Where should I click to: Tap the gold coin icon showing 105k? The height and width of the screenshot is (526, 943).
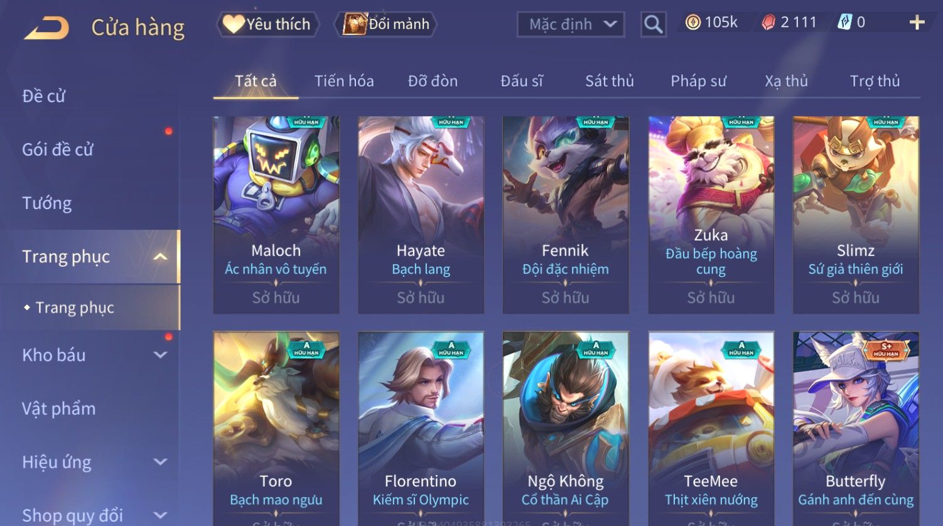[x=692, y=23]
